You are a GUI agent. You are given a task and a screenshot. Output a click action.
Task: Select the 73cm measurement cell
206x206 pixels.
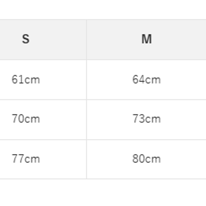(146, 119)
